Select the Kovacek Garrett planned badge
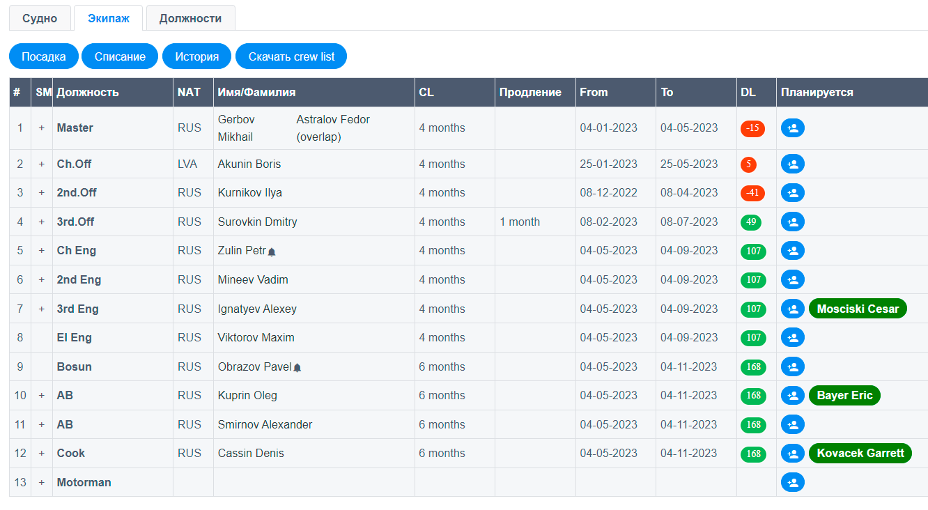The height and width of the screenshot is (510, 928). pos(860,454)
